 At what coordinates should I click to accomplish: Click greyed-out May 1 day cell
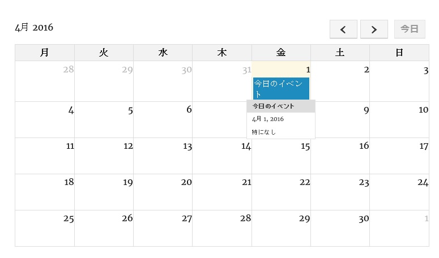click(399, 229)
